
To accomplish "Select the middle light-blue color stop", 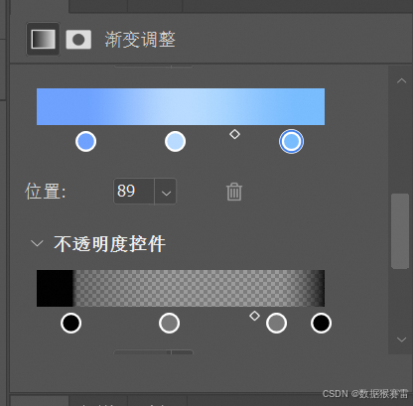I will click(175, 141).
